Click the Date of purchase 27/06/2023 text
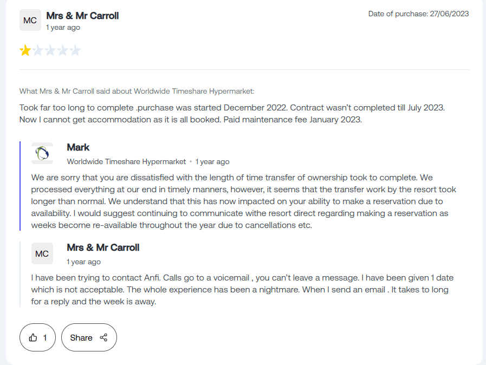The width and height of the screenshot is (486, 365). click(x=418, y=14)
